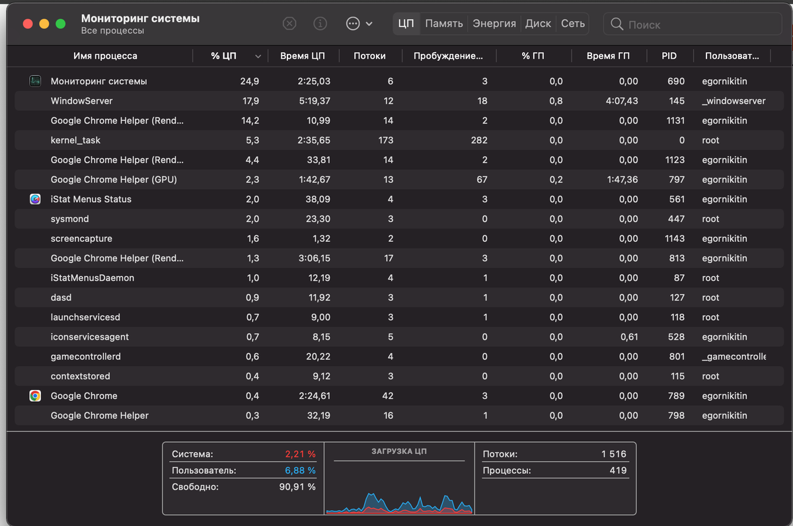Switch to the Диск tab
This screenshot has height=526, width=793.
point(538,24)
